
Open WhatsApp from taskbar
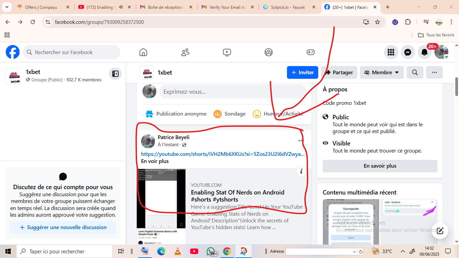[x=211, y=251]
